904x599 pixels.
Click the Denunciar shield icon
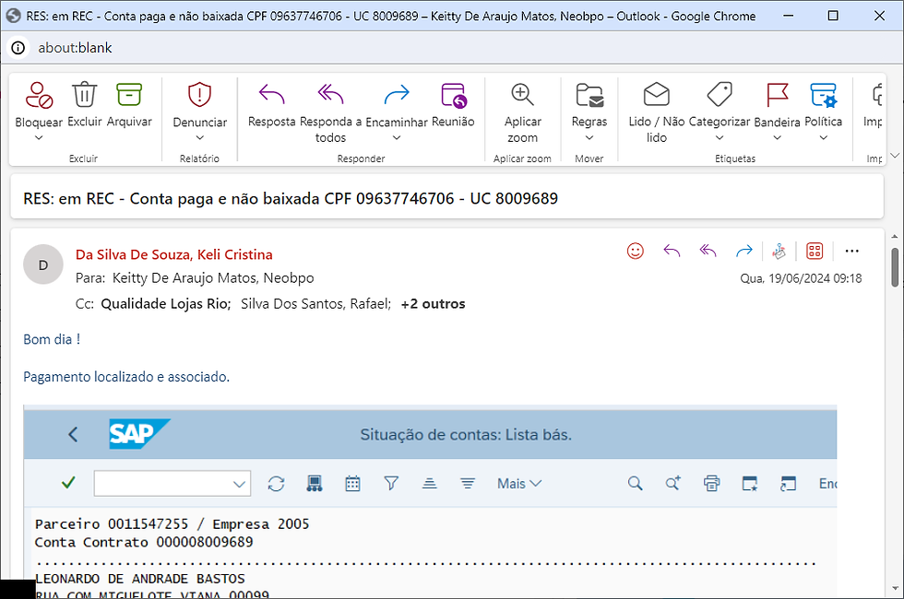[199, 94]
